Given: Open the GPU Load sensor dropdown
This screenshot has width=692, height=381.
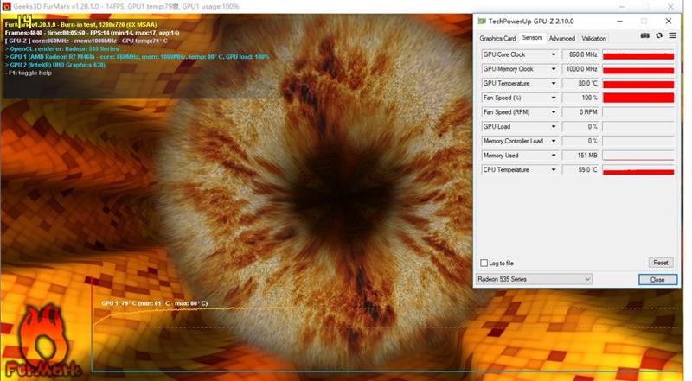Looking at the screenshot, I should (x=554, y=126).
